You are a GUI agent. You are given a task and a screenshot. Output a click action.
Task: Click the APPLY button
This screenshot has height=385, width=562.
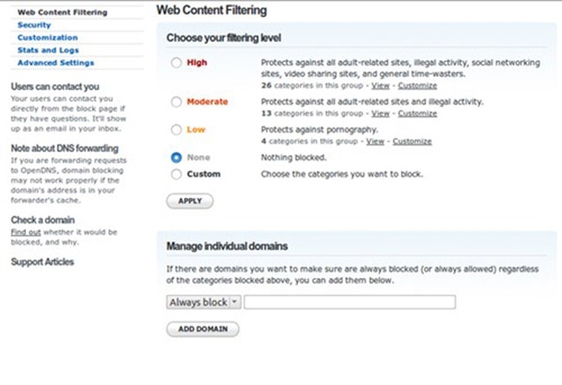188,201
